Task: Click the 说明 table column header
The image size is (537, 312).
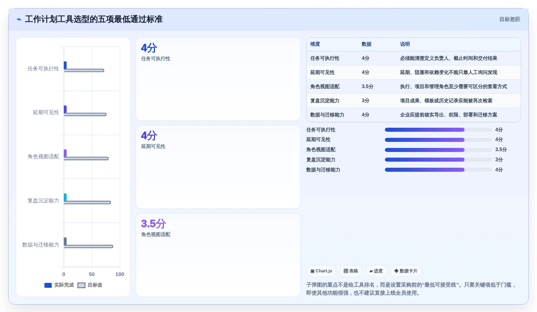Action: [405, 44]
